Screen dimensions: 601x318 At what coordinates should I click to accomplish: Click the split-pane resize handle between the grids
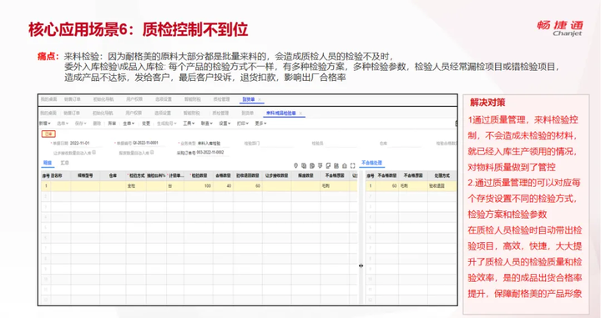tap(361, 265)
